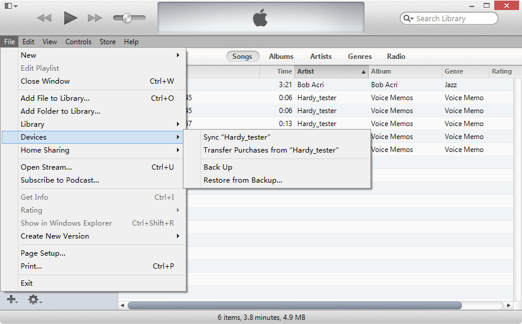522x324 pixels.
Task: Click the scroll left arrow
Action: (x=122, y=305)
